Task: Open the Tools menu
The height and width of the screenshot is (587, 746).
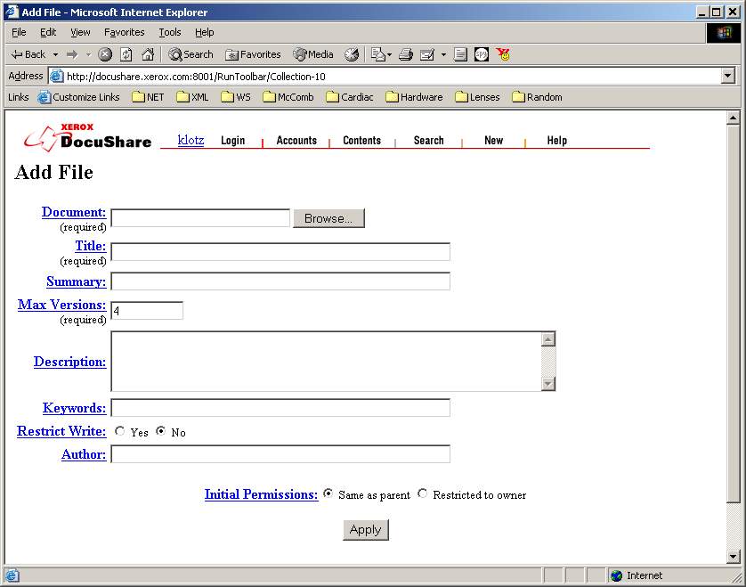Action: pos(170,32)
